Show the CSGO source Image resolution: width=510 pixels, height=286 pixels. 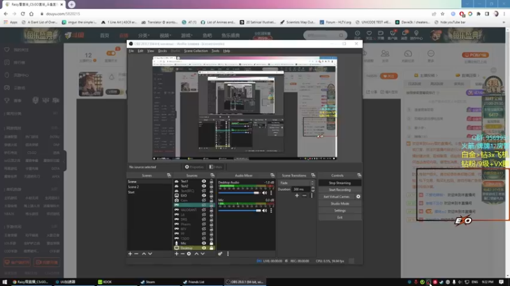[204, 238]
